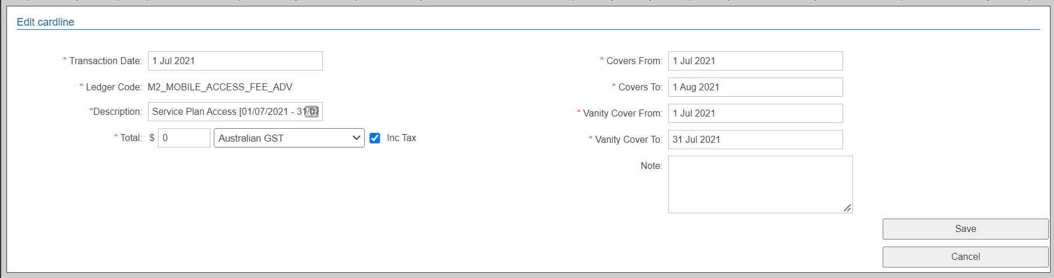
Task: Edit the Covers From date field
Action: 755,61
